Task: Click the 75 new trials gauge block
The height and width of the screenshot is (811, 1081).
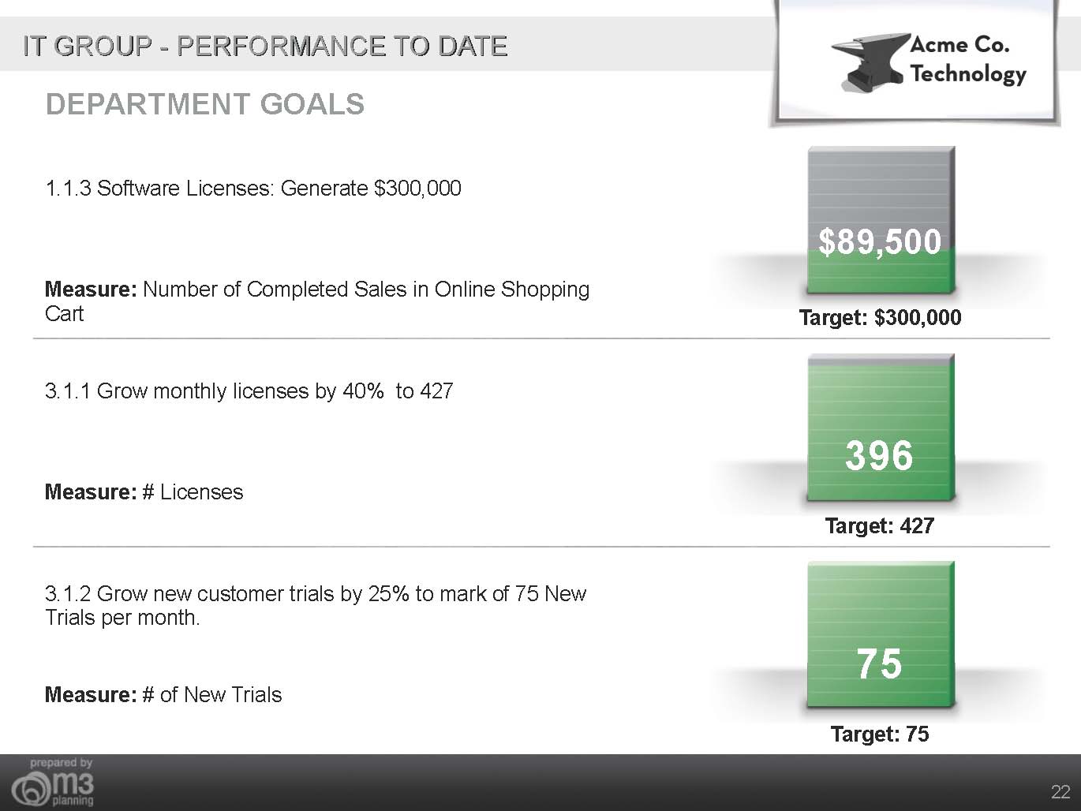Action: coord(880,635)
